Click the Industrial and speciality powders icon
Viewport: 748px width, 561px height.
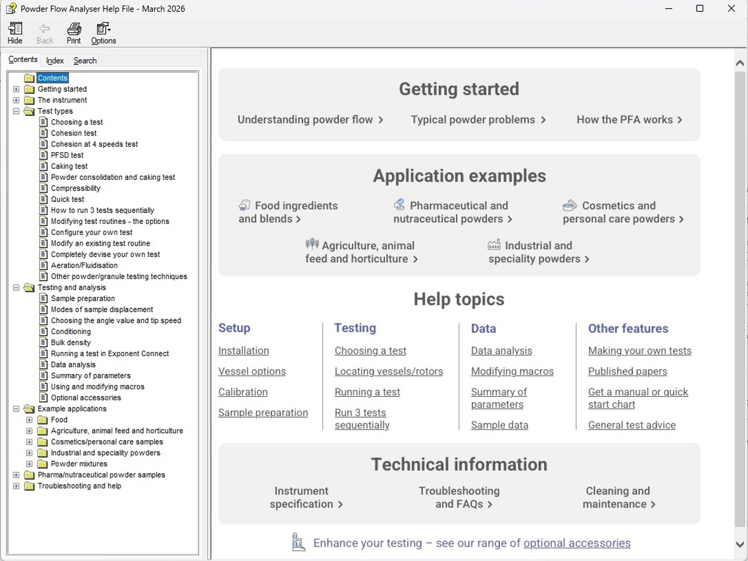pos(494,245)
